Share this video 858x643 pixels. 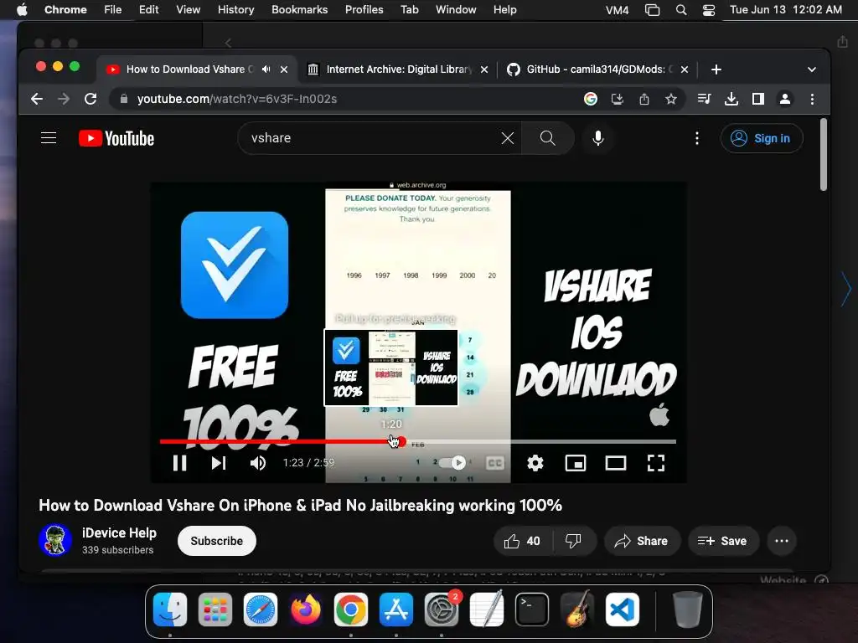point(642,541)
